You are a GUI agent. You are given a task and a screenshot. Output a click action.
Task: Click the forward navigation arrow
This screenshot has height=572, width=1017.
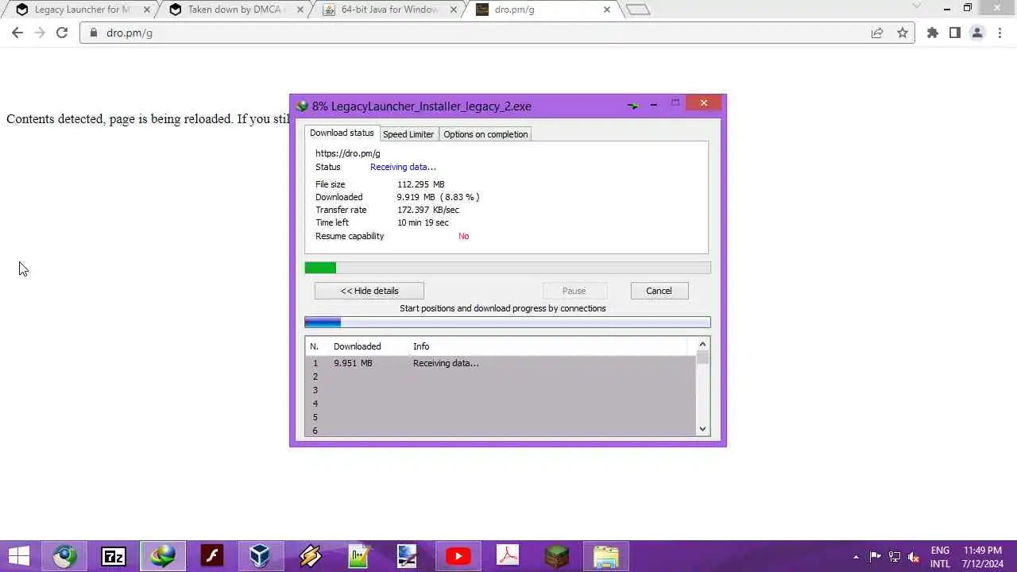click(40, 33)
